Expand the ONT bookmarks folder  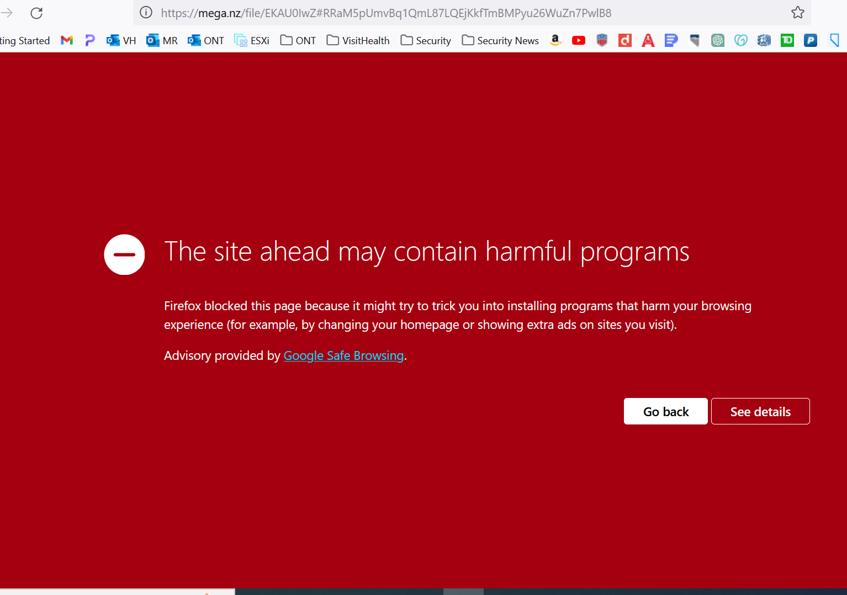(x=298, y=40)
